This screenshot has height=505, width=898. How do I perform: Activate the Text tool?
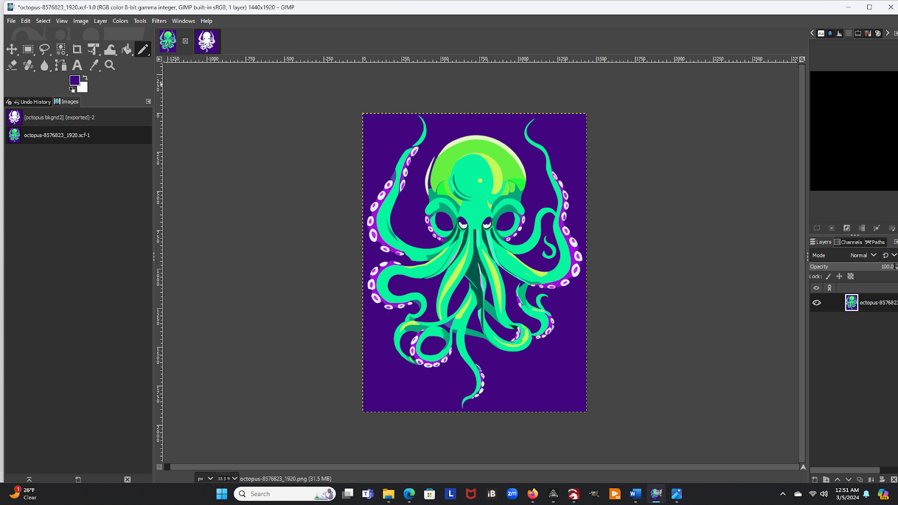coord(77,66)
